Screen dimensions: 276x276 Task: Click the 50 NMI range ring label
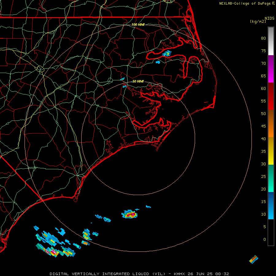point(138,81)
